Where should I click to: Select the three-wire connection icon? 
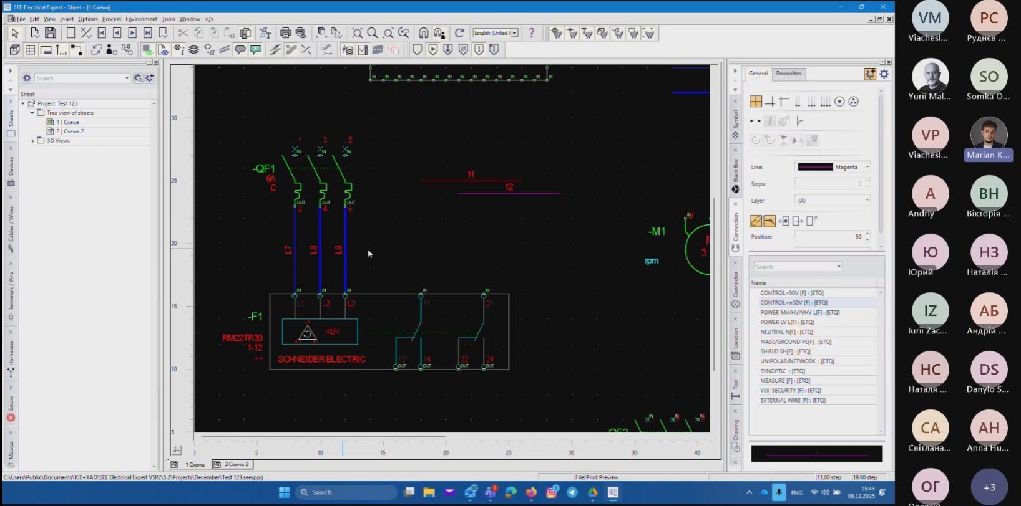click(x=811, y=102)
